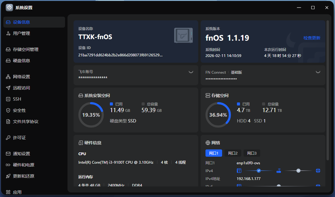Open 硬盘信息 in the sidebar
This screenshot has width=335, height=197.
[34, 61]
